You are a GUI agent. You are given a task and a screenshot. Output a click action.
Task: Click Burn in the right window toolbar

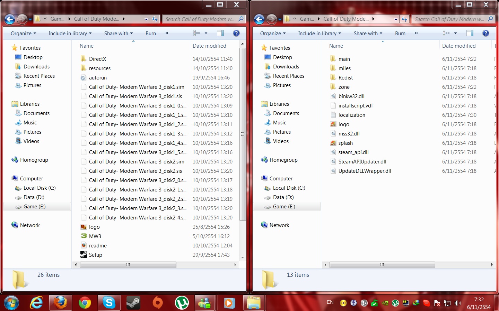400,34
